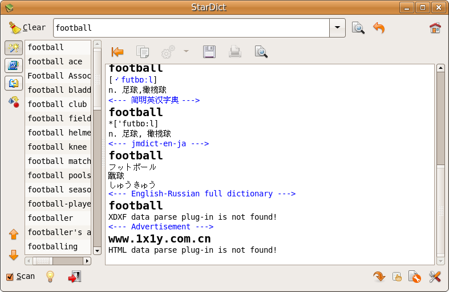Hide the word list pane arrow icon
449x292 pixels.
[x=118, y=52]
